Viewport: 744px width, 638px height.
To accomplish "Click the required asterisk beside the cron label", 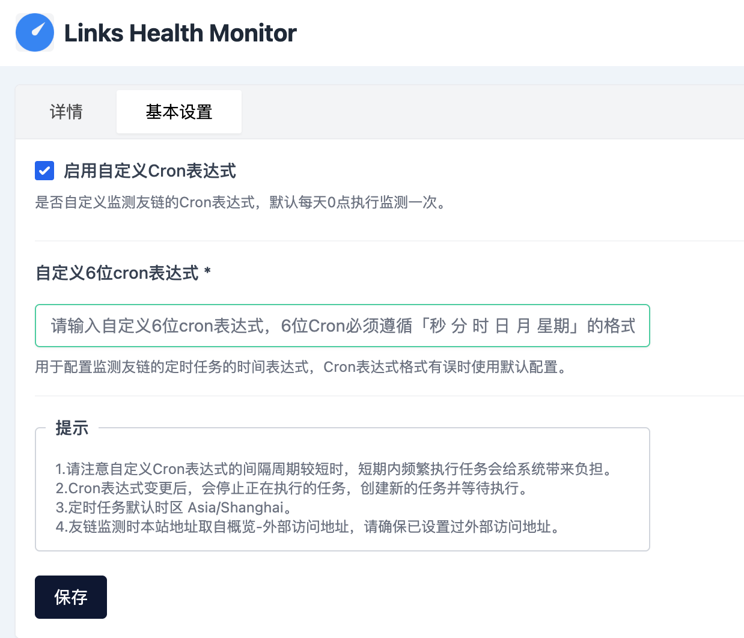I will click(207, 272).
